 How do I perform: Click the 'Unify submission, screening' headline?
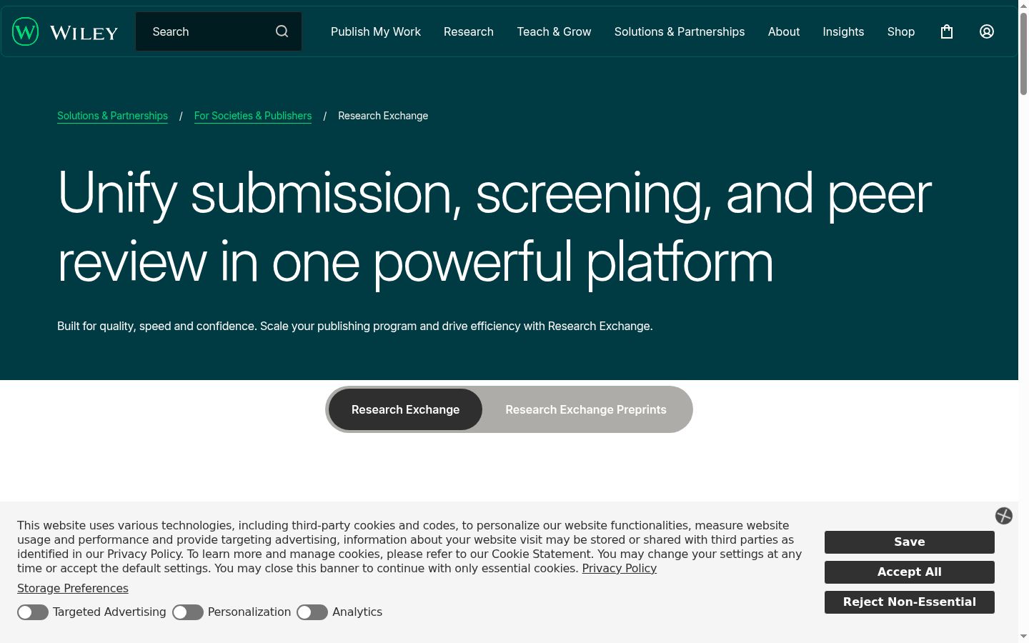[494, 228]
